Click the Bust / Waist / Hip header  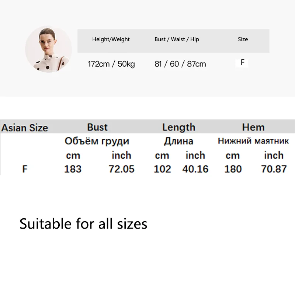tap(177, 39)
